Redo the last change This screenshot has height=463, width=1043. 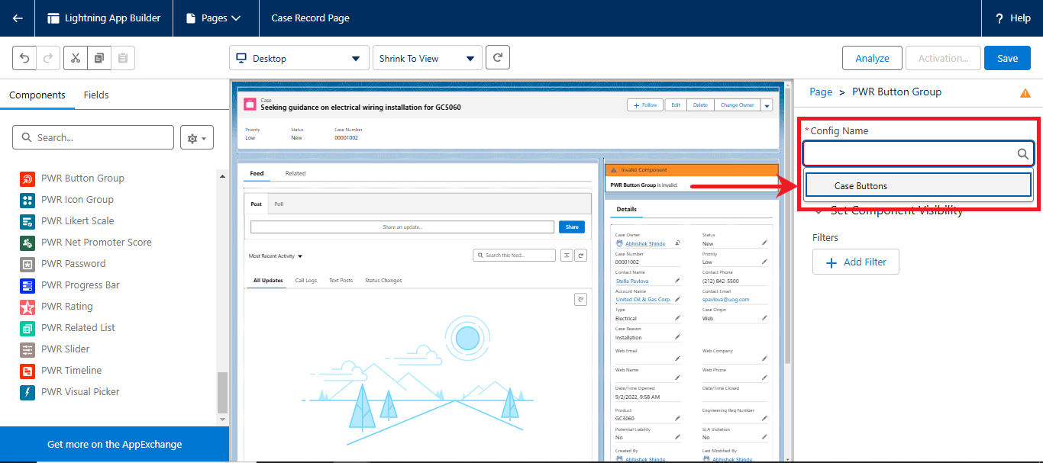(47, 58)
